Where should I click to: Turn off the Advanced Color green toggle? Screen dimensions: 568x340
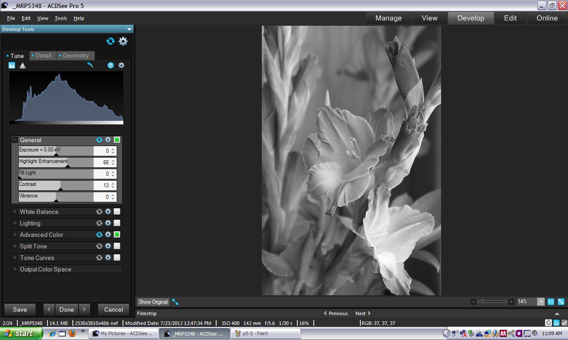point(117,235)
